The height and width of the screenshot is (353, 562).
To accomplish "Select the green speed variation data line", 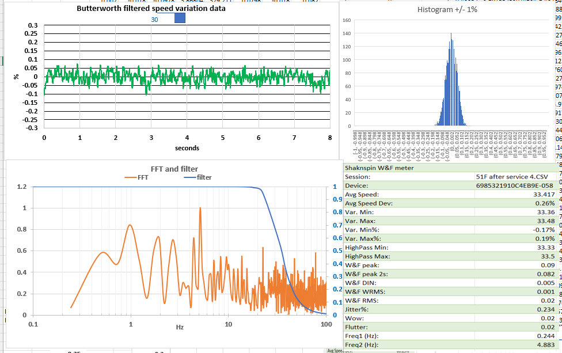I will pos(187,77).
